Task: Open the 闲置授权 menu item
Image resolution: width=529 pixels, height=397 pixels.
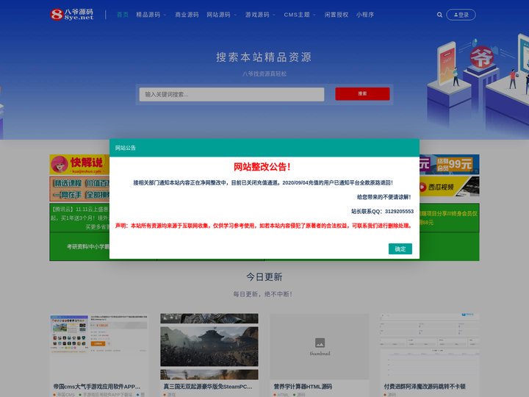Action: coord(336,15)
